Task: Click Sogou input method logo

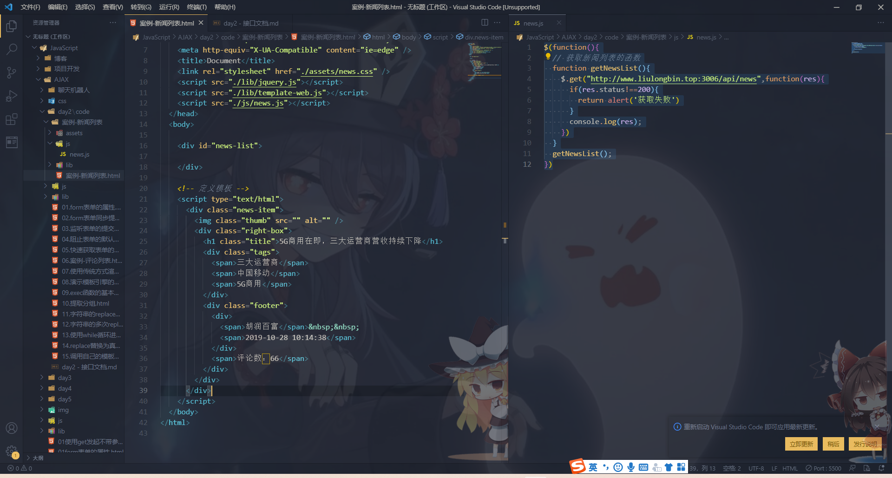Action: point(578,466)
